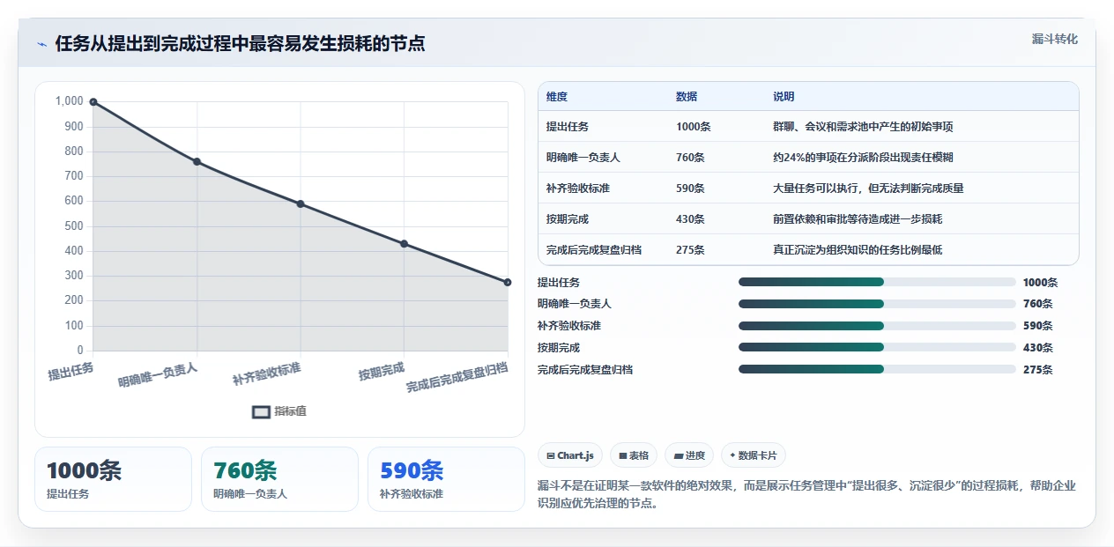This screenshot has height=547, width=1114.
Task: Toggle the 指标值 legend box in the chart
Action: (261, 411)
